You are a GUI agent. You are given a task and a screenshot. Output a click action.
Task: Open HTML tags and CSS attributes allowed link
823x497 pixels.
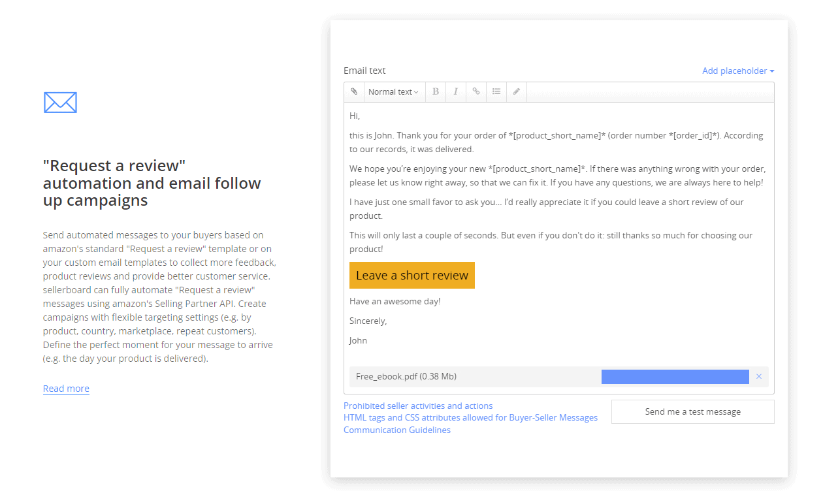pyautogui.click(x=470, y=417)
